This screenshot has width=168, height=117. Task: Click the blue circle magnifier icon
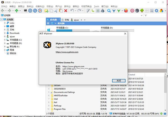pyautogui.click(x=35, y=11)
